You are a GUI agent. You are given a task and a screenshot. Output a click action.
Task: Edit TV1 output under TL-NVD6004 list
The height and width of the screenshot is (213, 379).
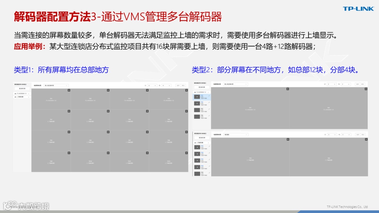tap(209, 96)
